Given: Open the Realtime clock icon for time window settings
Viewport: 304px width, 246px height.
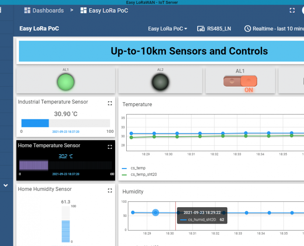Looking at the screenshot, I should 248,28.
